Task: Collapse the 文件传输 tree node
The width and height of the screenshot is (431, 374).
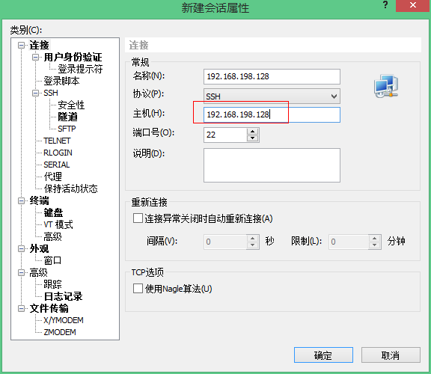Action: pyautogui.click(x=21, y=309)
